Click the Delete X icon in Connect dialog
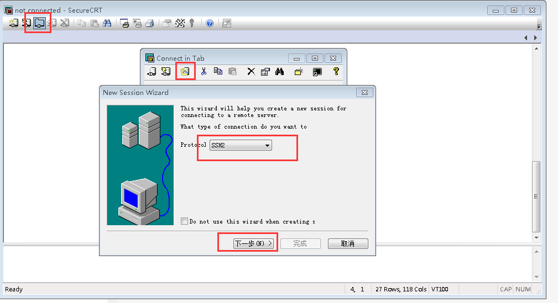This screenshot has height=303, width=558. pyautogui.click(x=251, y=71)
